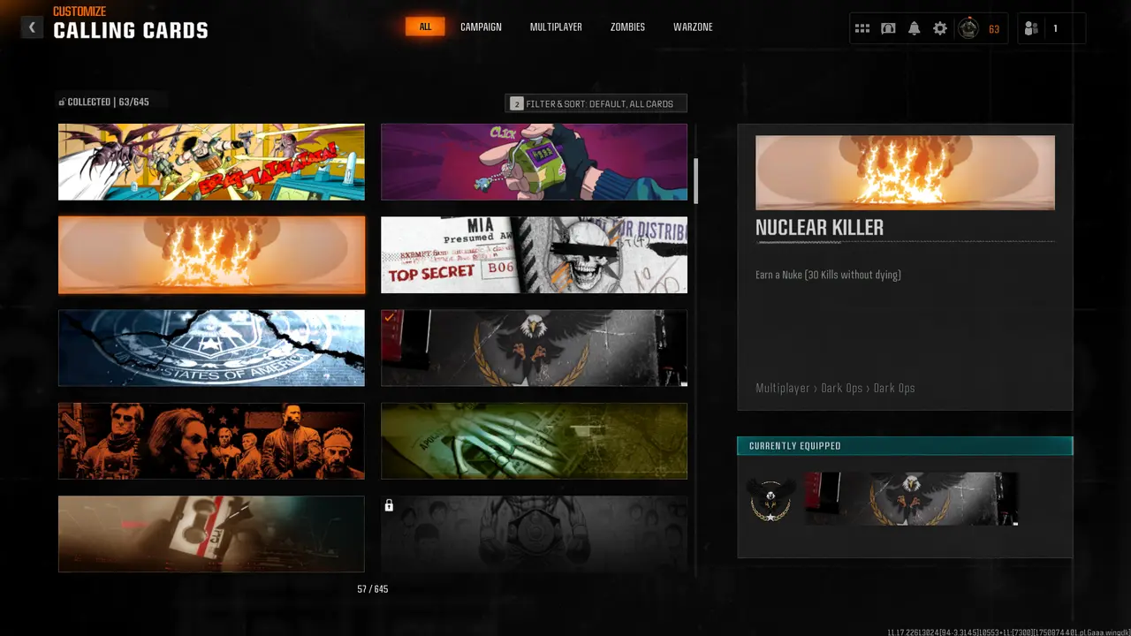Select the orange character group calling card
Screen dimensions: 1131x636
pyautogui.click(x=211, y=441)
